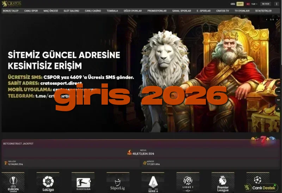This screenshot has height=193, width=282.
Task: Click the clock time display
Action: (x=266, y=4)
